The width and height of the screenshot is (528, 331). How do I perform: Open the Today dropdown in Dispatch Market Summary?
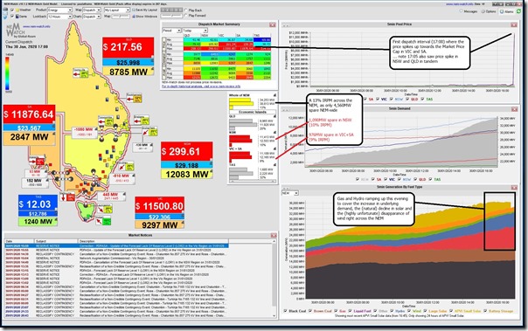pyautogui.click(x=195, y=31)
